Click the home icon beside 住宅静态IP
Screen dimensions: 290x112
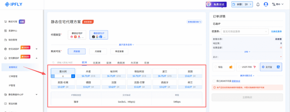click(x=5, y=58)
